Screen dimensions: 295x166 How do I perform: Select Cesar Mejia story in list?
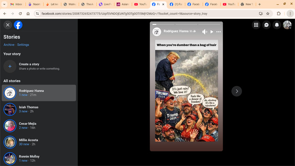click(39, 125)
